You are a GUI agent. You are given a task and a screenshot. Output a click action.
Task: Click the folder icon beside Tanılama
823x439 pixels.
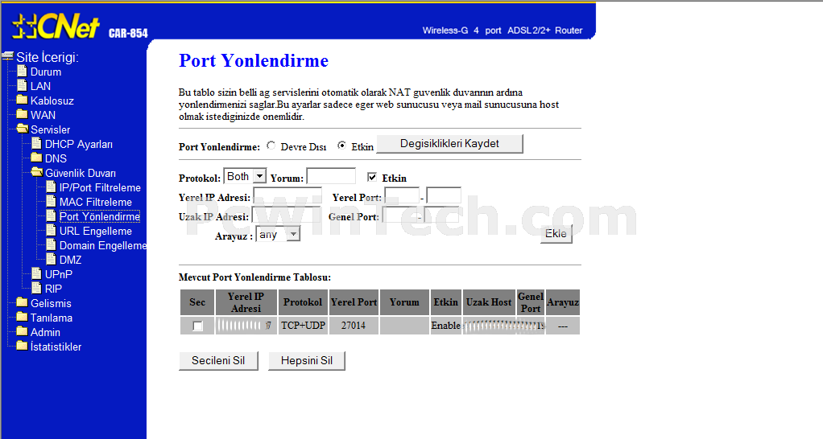pyautogui.click(x=22, y=317)
